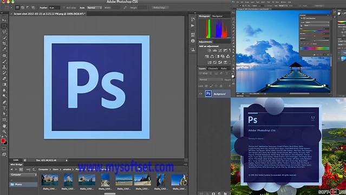
Task: Open Users in Mini Bridge breadcrumb
Action: point(56,170)
